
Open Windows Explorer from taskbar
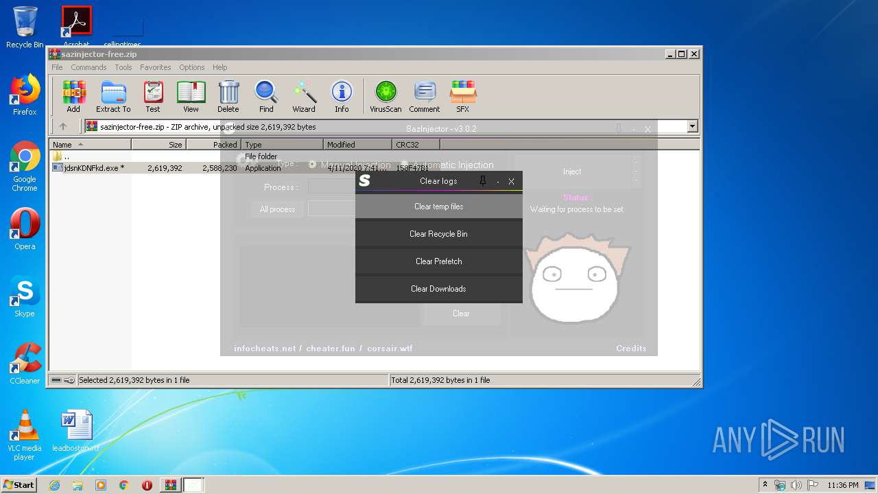(78, 485)
